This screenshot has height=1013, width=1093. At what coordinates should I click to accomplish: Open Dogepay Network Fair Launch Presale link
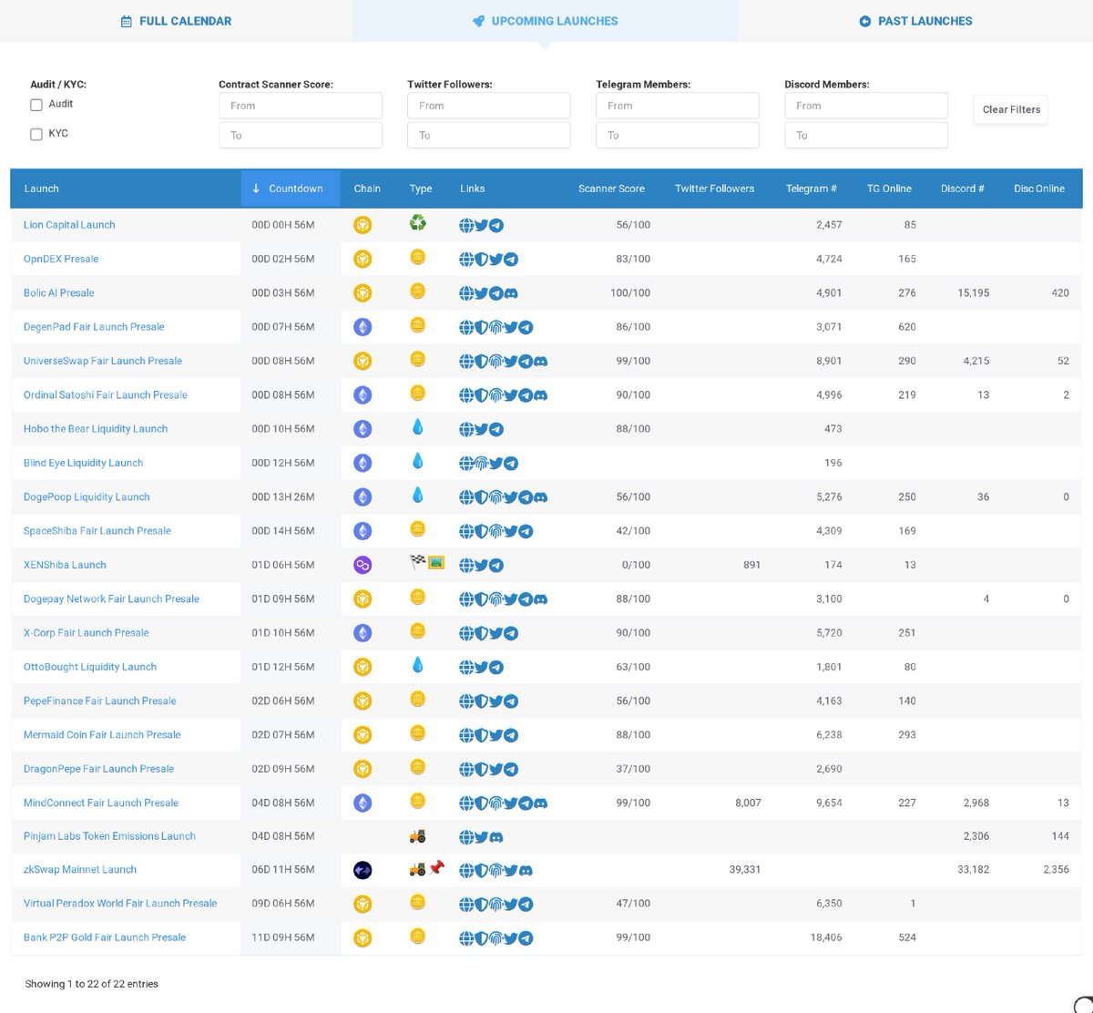pos(111,599)
